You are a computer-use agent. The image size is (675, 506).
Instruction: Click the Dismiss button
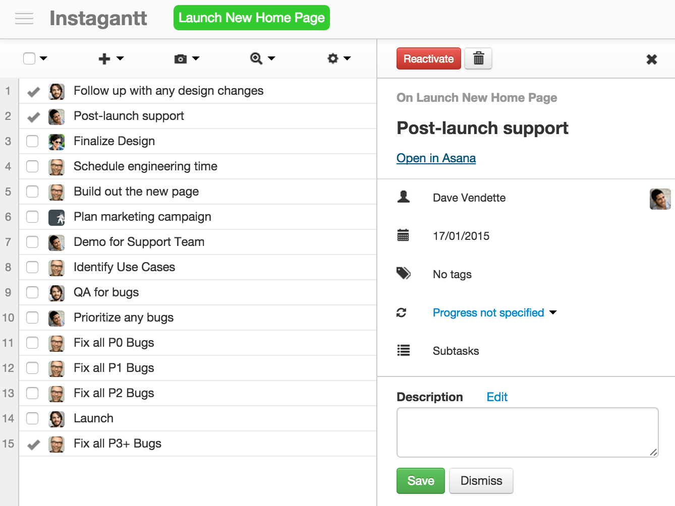(481, 481)
